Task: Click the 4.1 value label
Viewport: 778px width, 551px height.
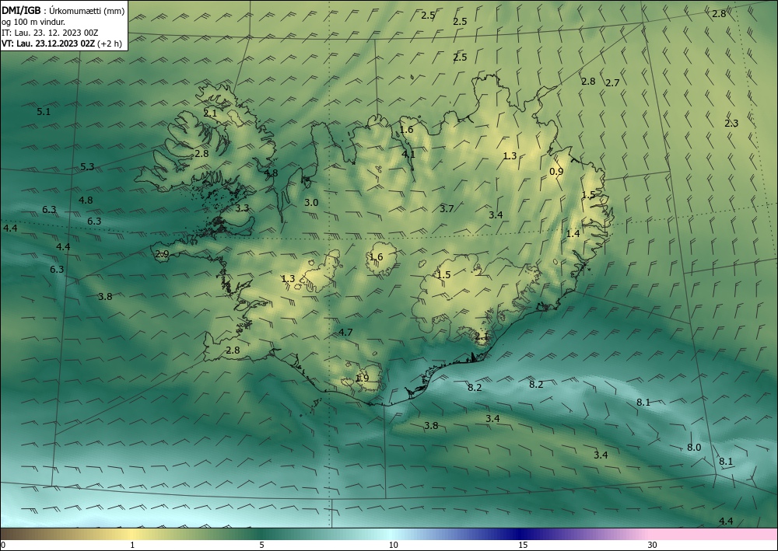Action: click(408, 154)
